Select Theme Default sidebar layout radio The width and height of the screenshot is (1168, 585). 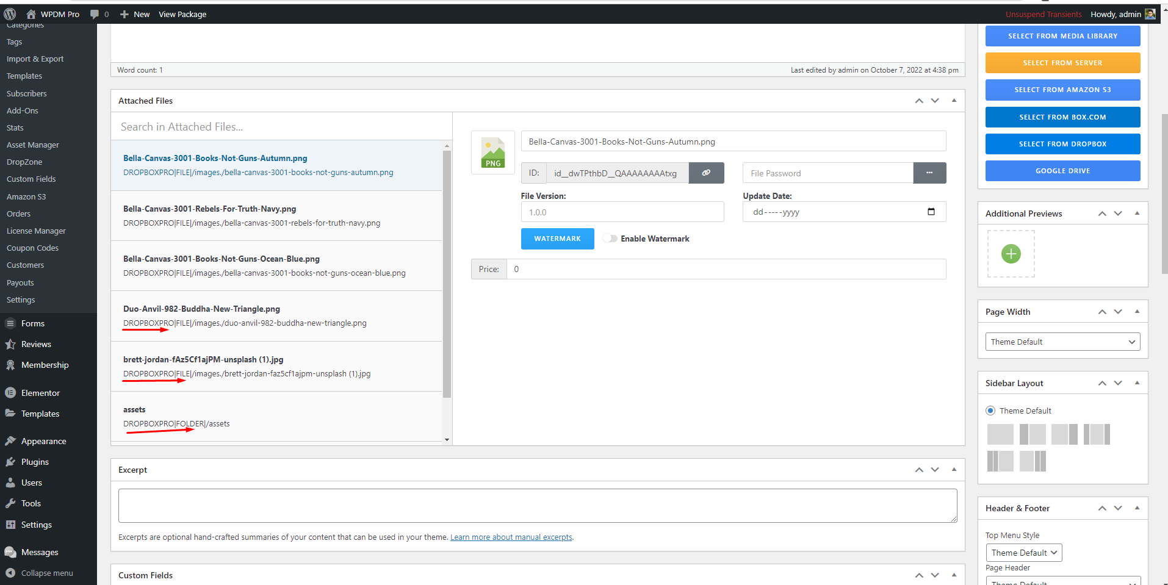(x=990, y=411)
